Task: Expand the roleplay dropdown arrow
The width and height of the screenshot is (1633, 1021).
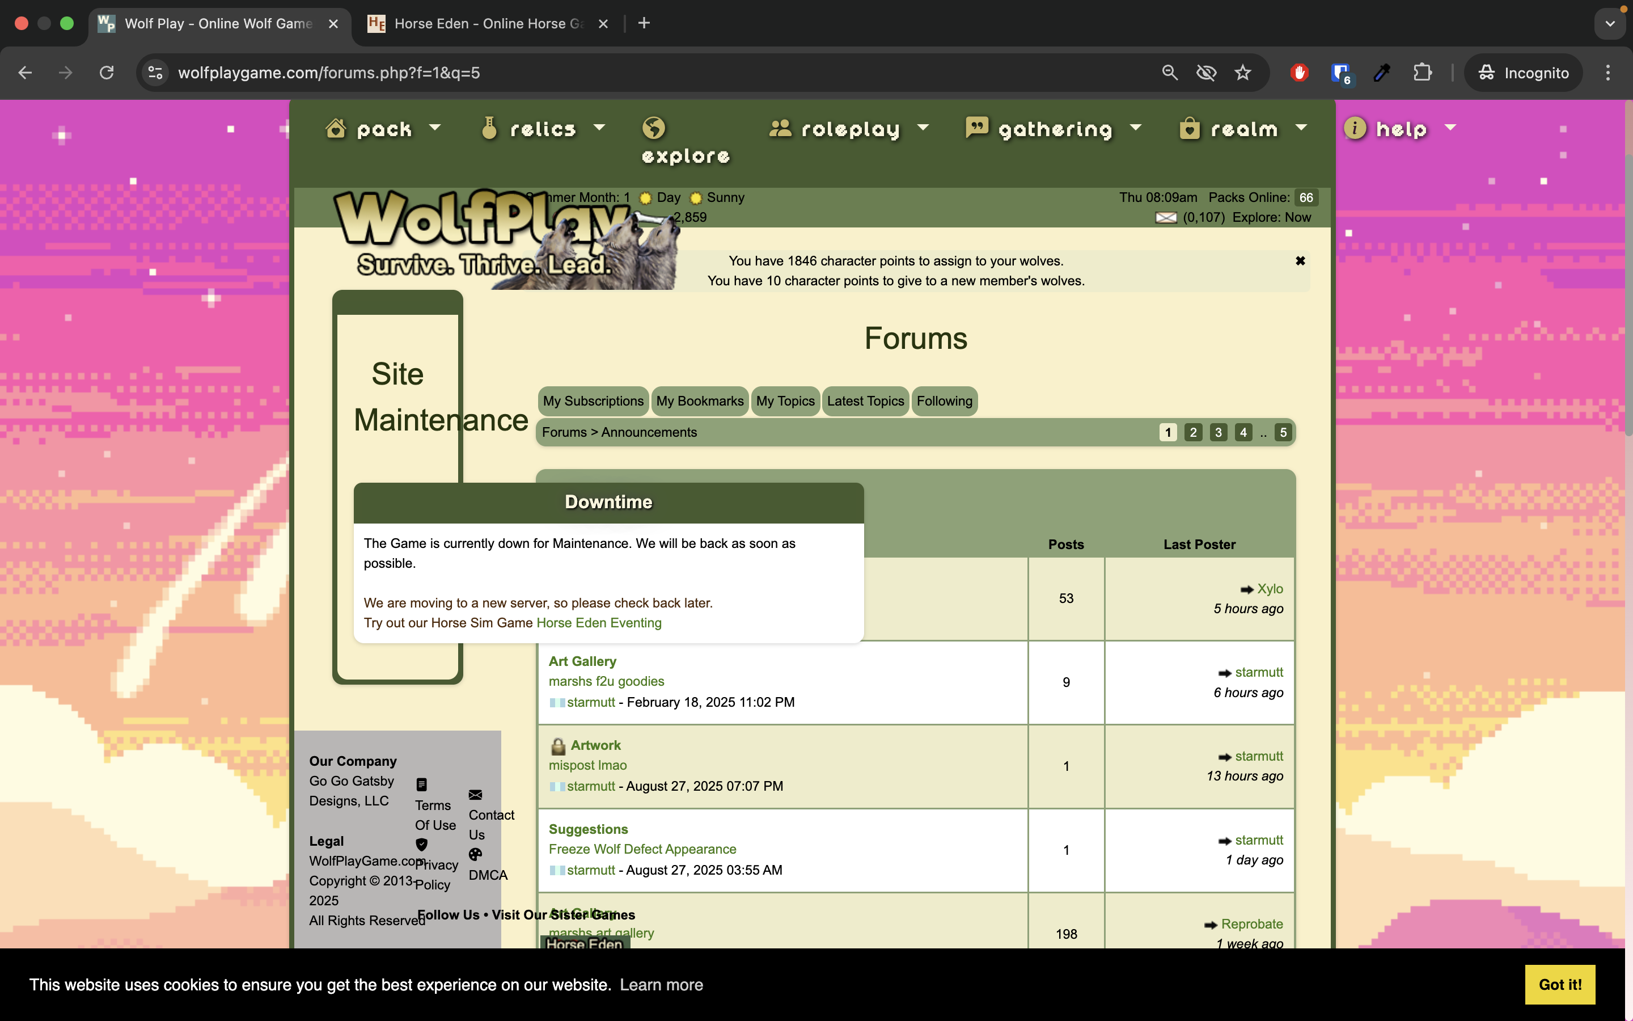Action: (923, 127)
